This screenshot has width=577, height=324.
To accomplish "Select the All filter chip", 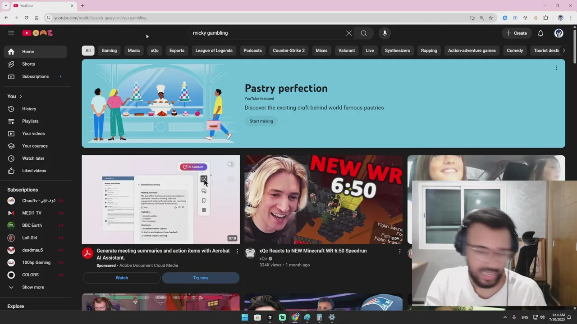I will coord(88,50).
